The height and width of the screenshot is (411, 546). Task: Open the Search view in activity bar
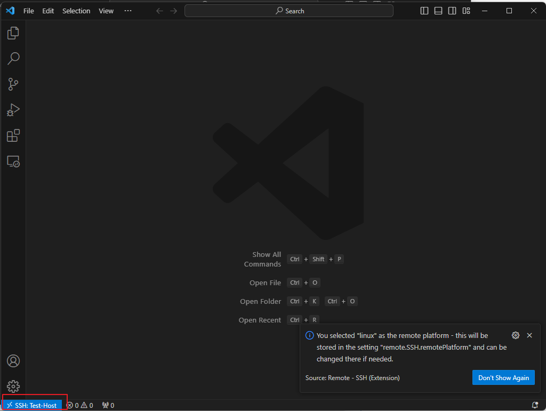(x=13, y=59)
